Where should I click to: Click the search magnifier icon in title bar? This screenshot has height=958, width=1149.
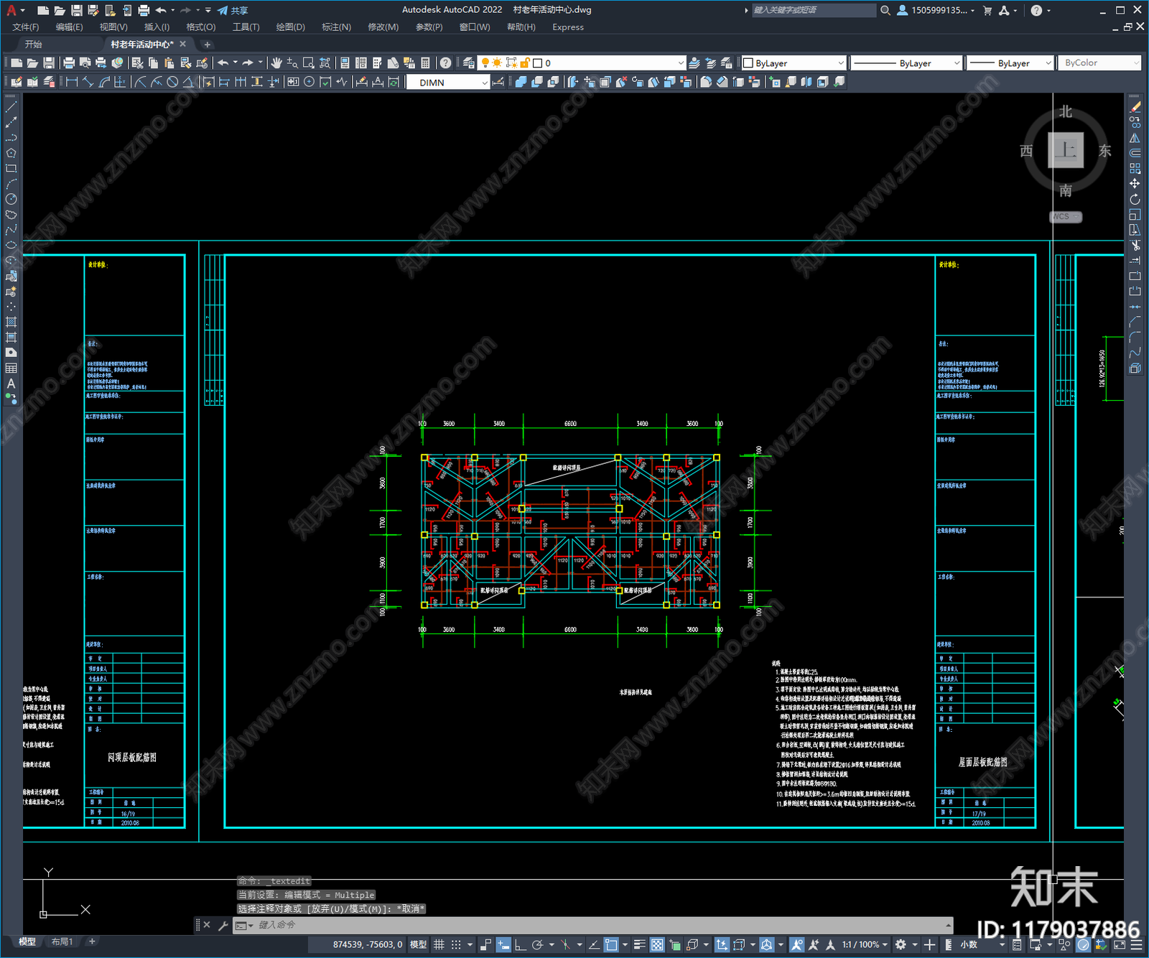(885, 10)
